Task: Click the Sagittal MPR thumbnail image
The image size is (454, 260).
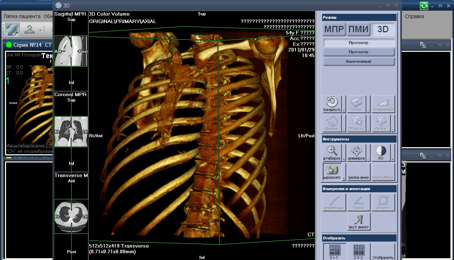Action: click(71, 51)
